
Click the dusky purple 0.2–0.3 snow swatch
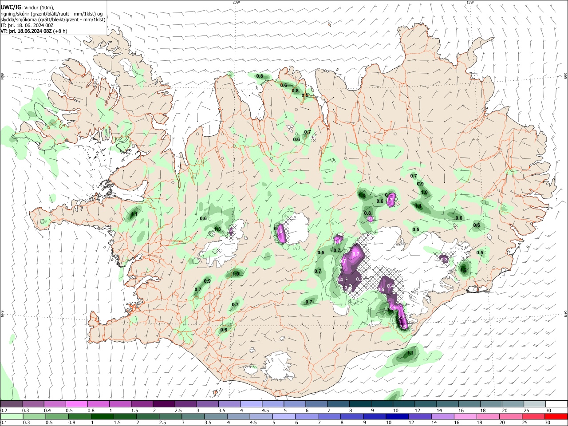[x=11, y=404]
